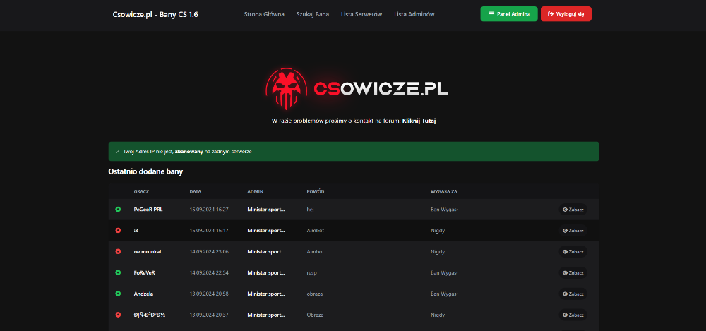Click date 14.09.2024 22:54
The image size is (706, 331).
point(209,273)
